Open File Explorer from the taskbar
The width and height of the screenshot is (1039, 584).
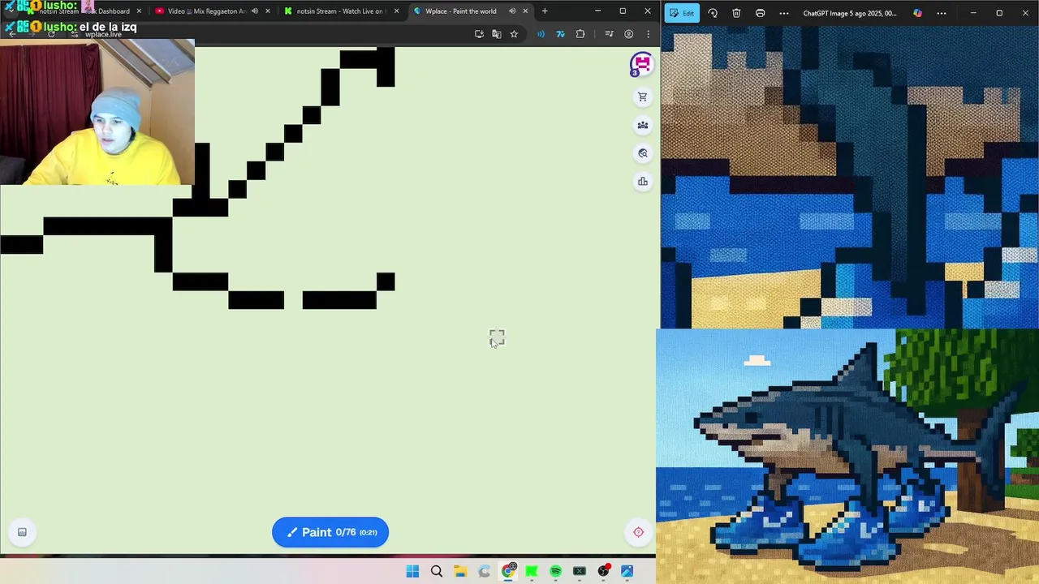pyautogui.click(x=460, y=571)
